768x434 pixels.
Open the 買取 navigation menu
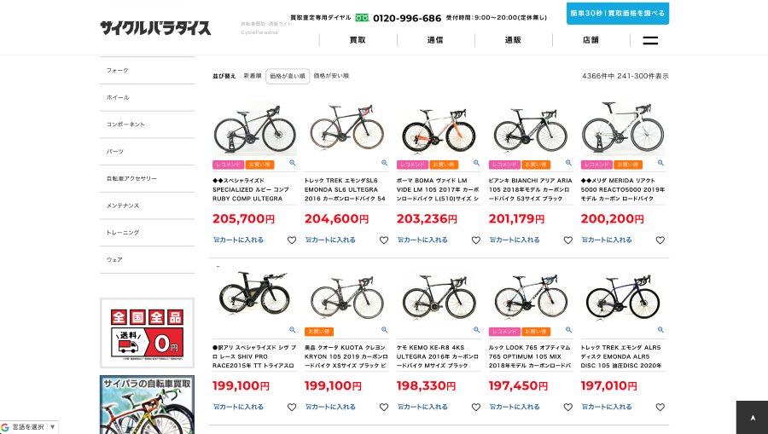click(358, 40)
